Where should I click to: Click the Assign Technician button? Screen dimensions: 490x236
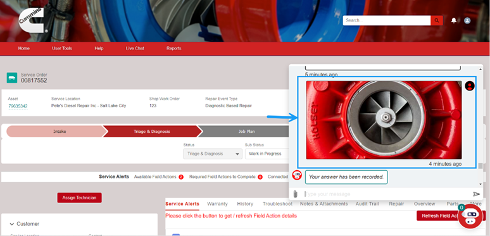(79, 197)
